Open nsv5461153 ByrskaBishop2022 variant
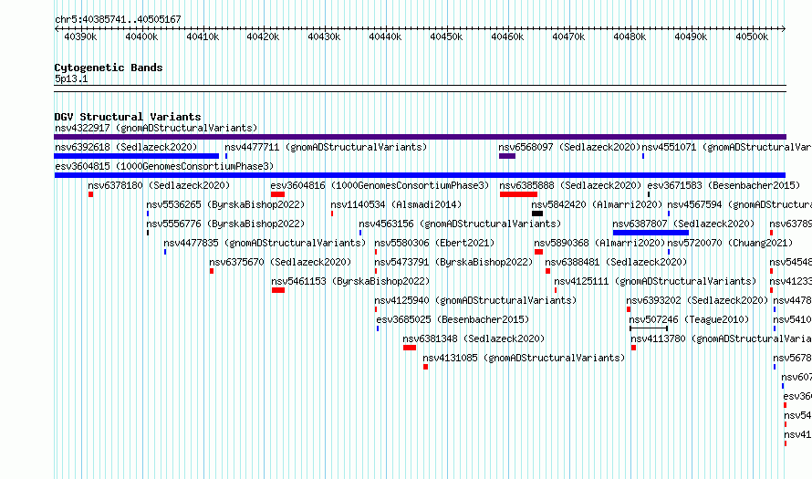 (350, 281)
